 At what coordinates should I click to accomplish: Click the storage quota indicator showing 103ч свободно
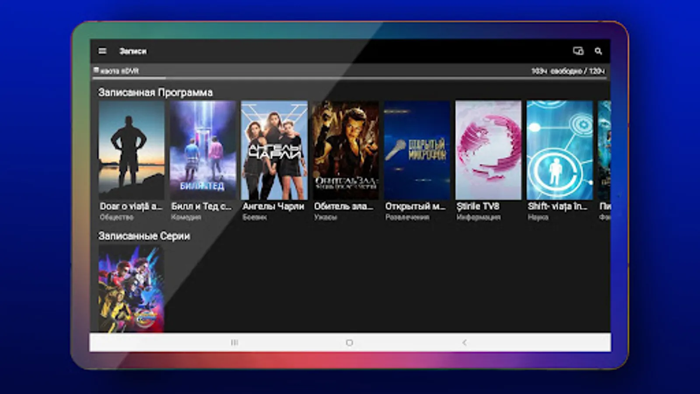(567, 69)
